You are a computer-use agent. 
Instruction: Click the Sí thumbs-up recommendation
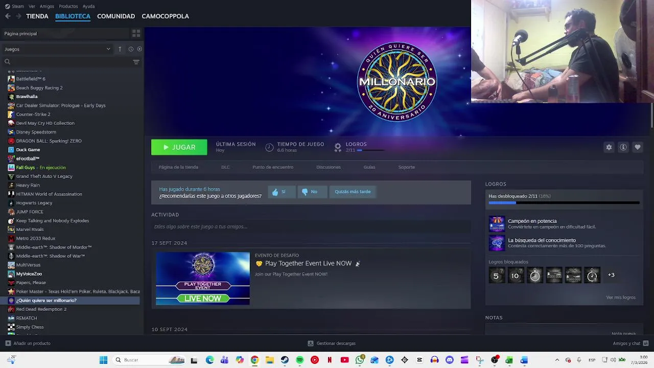tap(282, 192)
